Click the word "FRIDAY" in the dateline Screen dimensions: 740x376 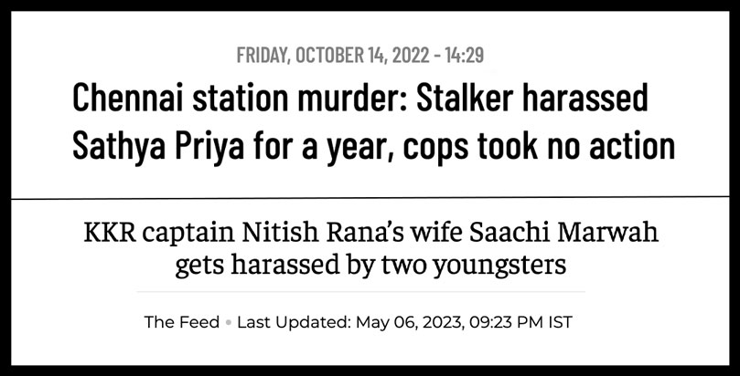pyautogui.click(x=261, y=56)
